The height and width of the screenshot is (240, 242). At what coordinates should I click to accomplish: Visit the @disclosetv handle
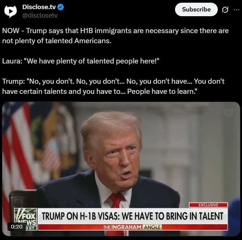point(40,15)
